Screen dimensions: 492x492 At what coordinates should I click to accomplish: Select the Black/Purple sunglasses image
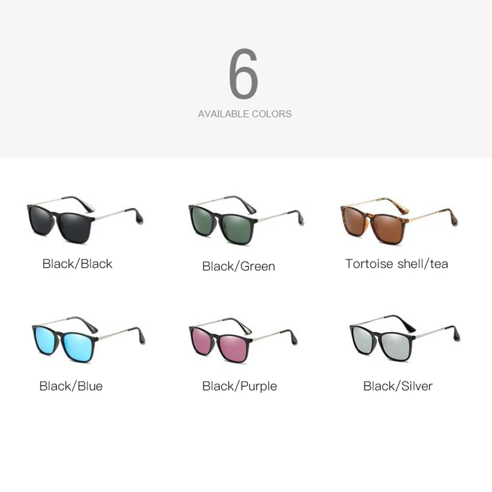click(243, 341)
